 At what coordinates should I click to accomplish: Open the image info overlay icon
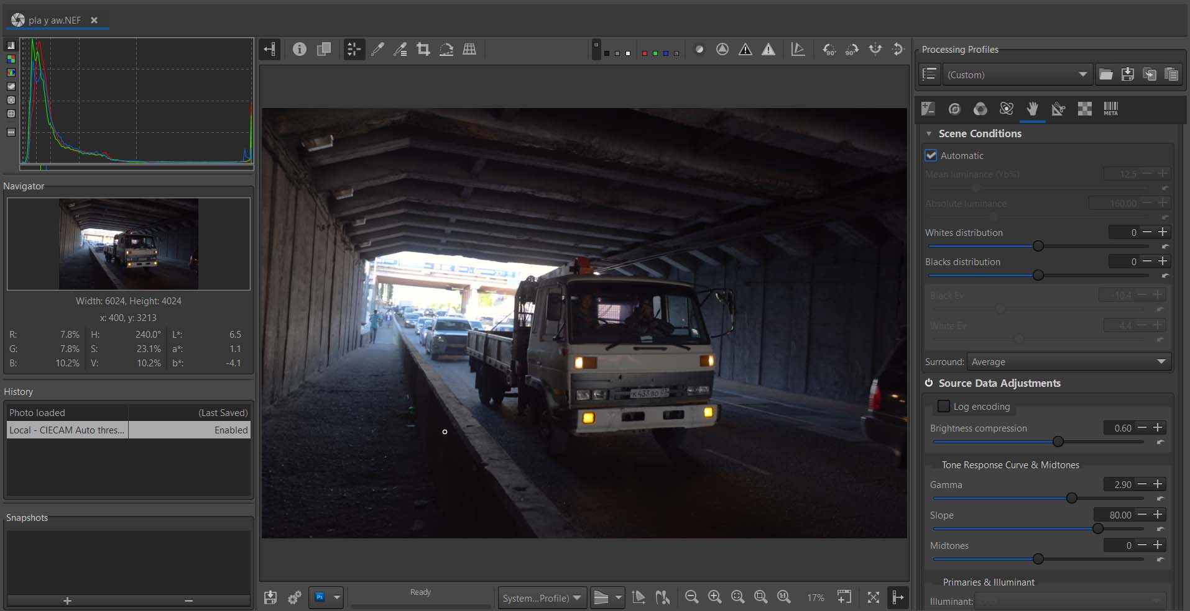(300, 50)
